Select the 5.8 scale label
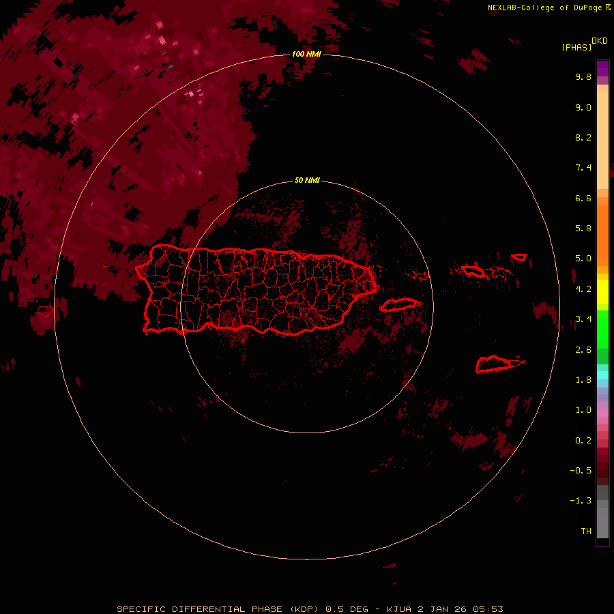The height and width of the screenshot is (614, 614). (583, 229)
